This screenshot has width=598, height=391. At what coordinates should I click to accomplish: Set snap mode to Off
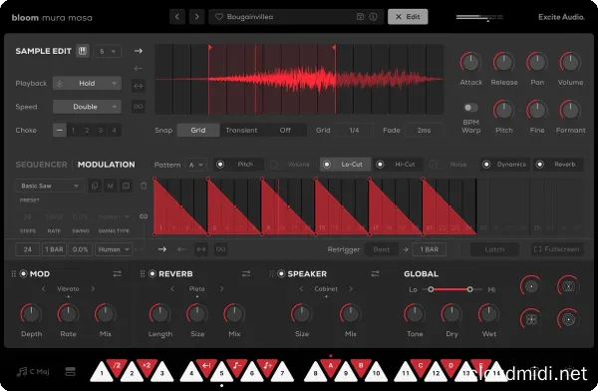click(x=285, y=131)
